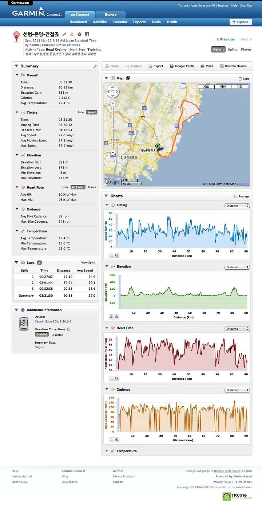This screenshot has height=520, width=262.
Task: Set Elevation Corrections to Disabled
Action: point(57,335)
